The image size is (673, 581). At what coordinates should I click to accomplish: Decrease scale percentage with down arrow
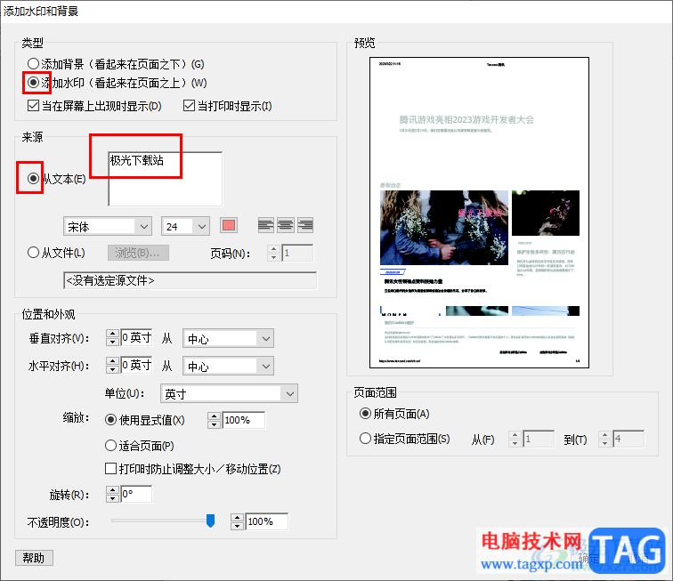215,424
